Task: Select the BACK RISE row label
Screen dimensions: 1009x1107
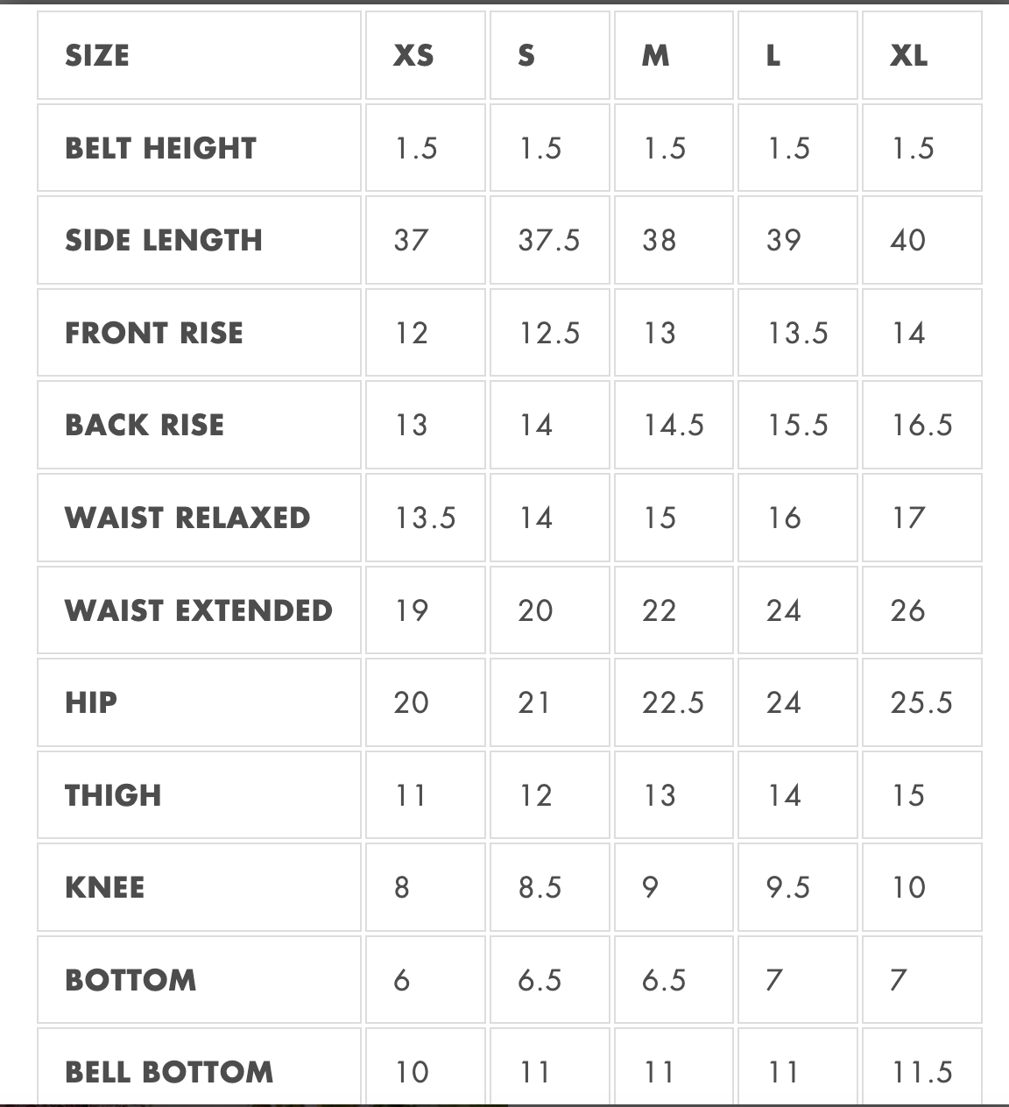Action: tap(145, 425)
